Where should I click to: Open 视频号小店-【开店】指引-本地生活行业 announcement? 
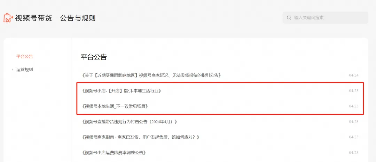point(122,91)
